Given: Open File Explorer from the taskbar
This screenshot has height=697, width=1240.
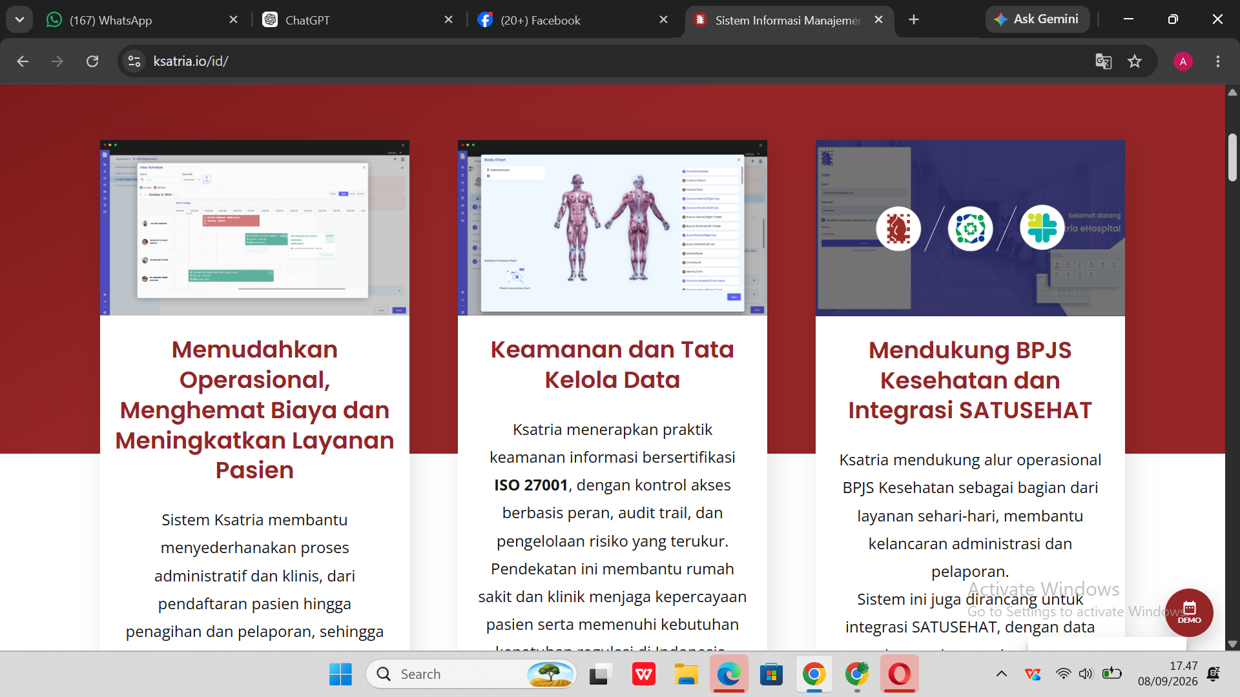Looking at the screenshot, I should [x=686, y=674].
